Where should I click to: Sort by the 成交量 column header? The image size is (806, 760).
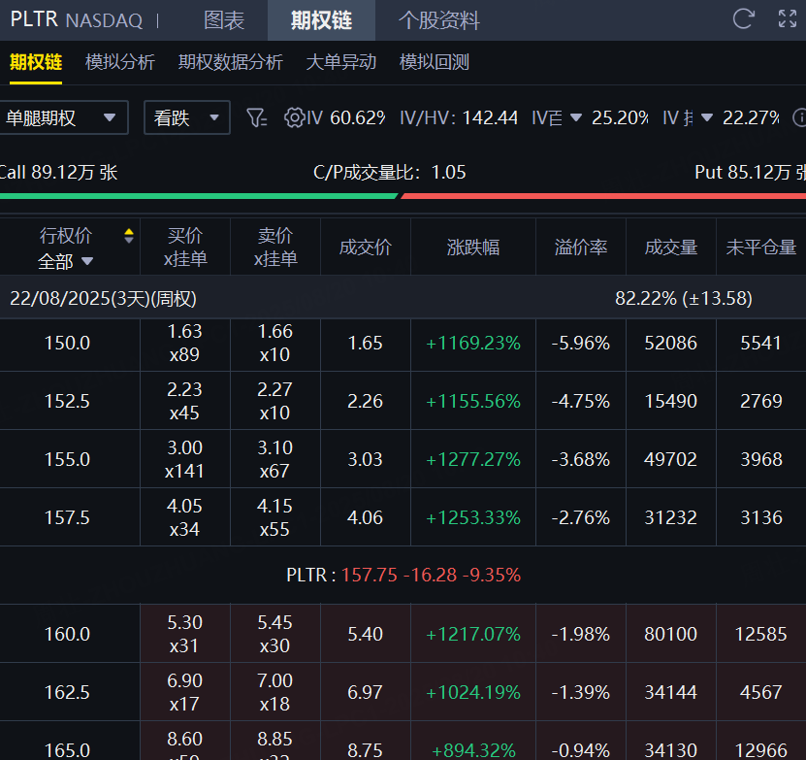click(671, 248)
